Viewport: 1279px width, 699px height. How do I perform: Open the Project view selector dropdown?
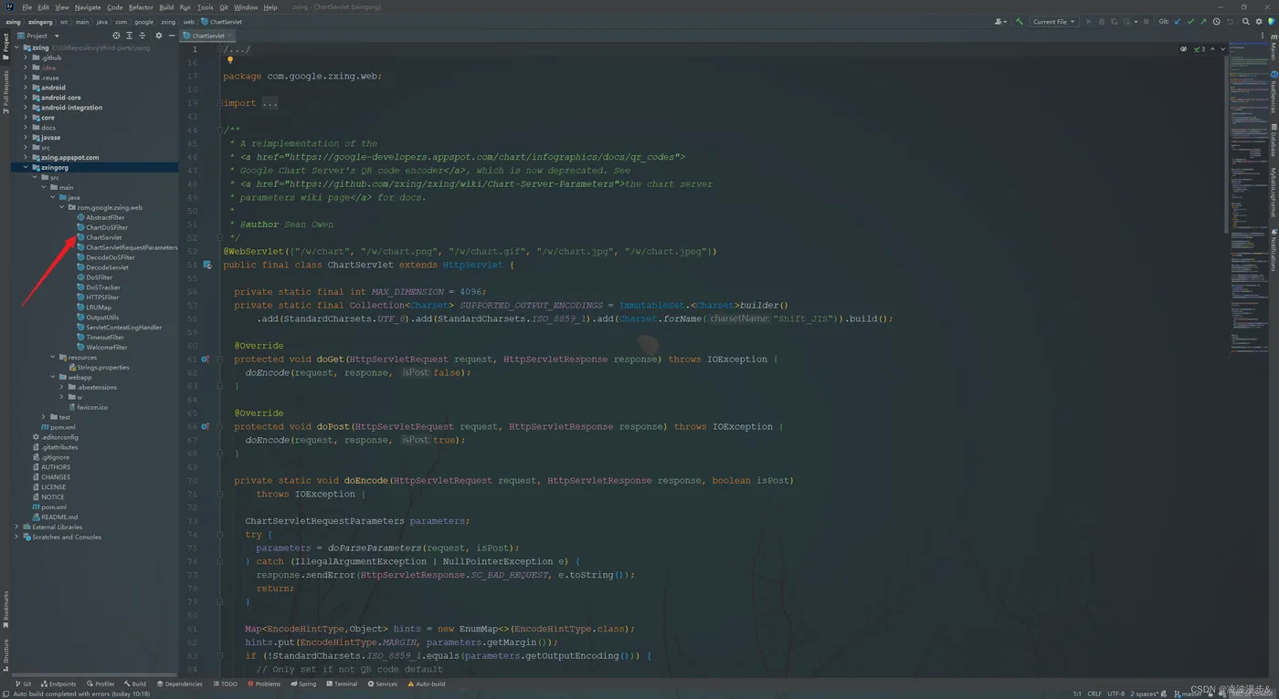click(x=39, y=36)
